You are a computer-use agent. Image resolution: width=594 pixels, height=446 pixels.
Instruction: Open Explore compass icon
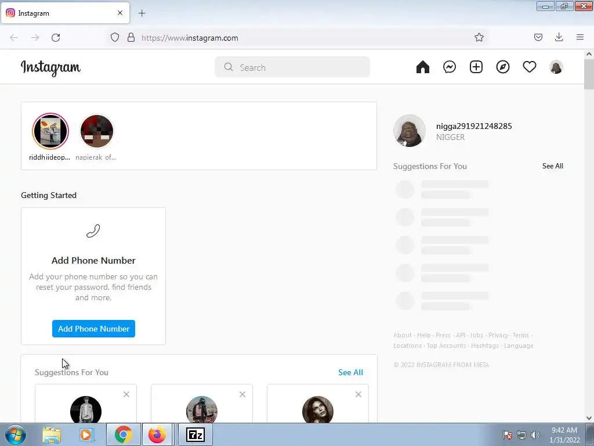(503, 67)
